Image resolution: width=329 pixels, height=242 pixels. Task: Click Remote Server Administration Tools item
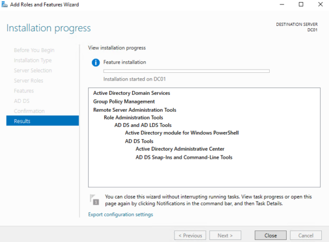coord(134,110)
